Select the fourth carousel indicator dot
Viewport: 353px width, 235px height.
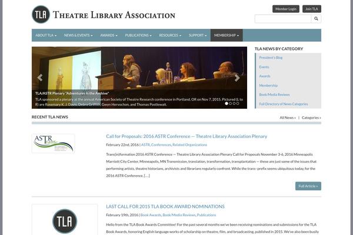[238, 103]
